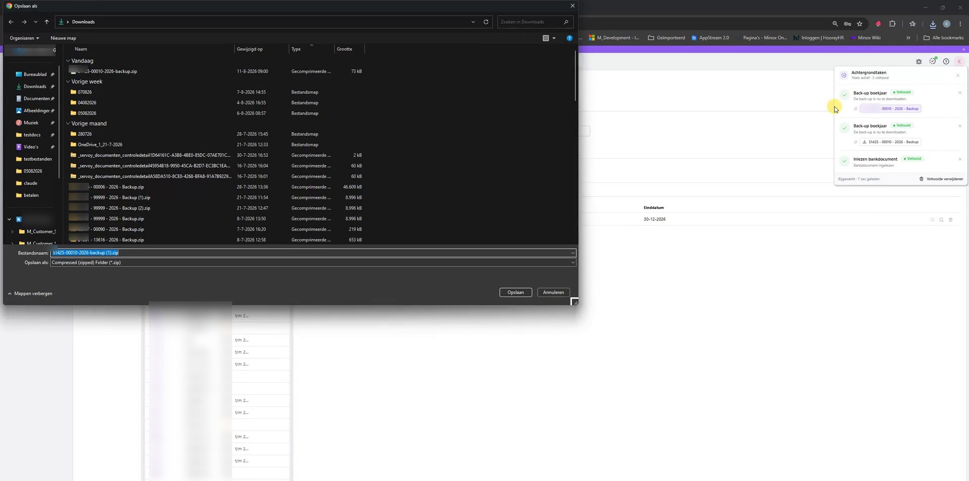
Task: Sort files by Gewijzigd op column
Action: [x=250, y=49]
